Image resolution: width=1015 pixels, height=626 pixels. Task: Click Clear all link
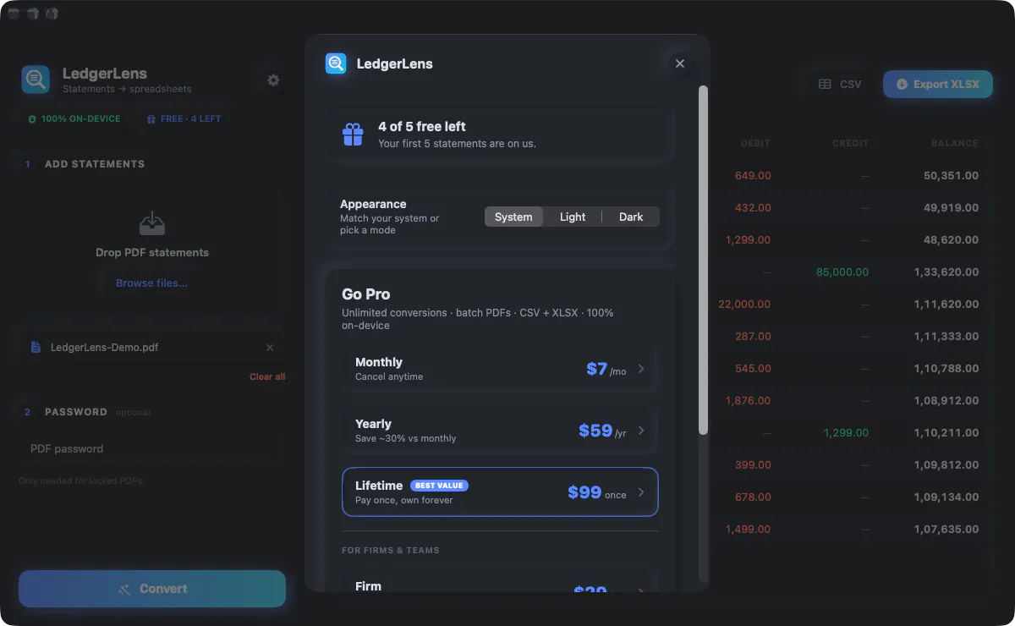click(267, 376)
